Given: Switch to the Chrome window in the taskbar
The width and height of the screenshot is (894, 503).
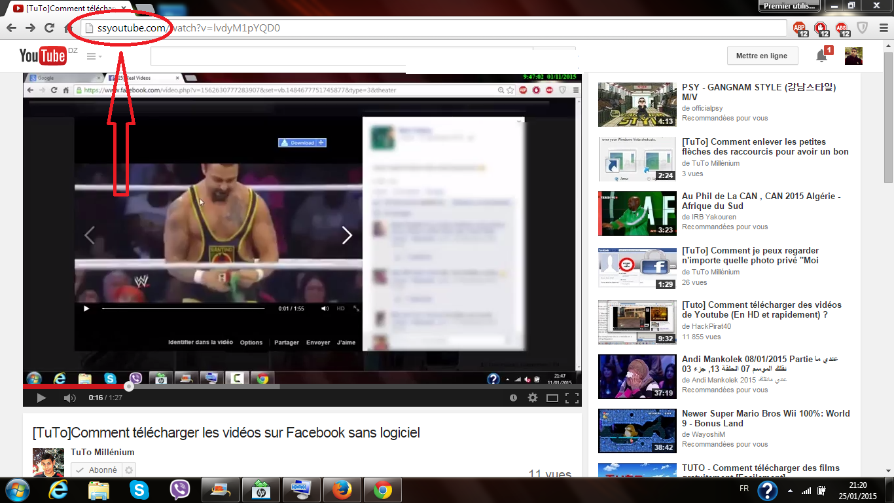Looking at the screenshot, I should pos(383,490).
